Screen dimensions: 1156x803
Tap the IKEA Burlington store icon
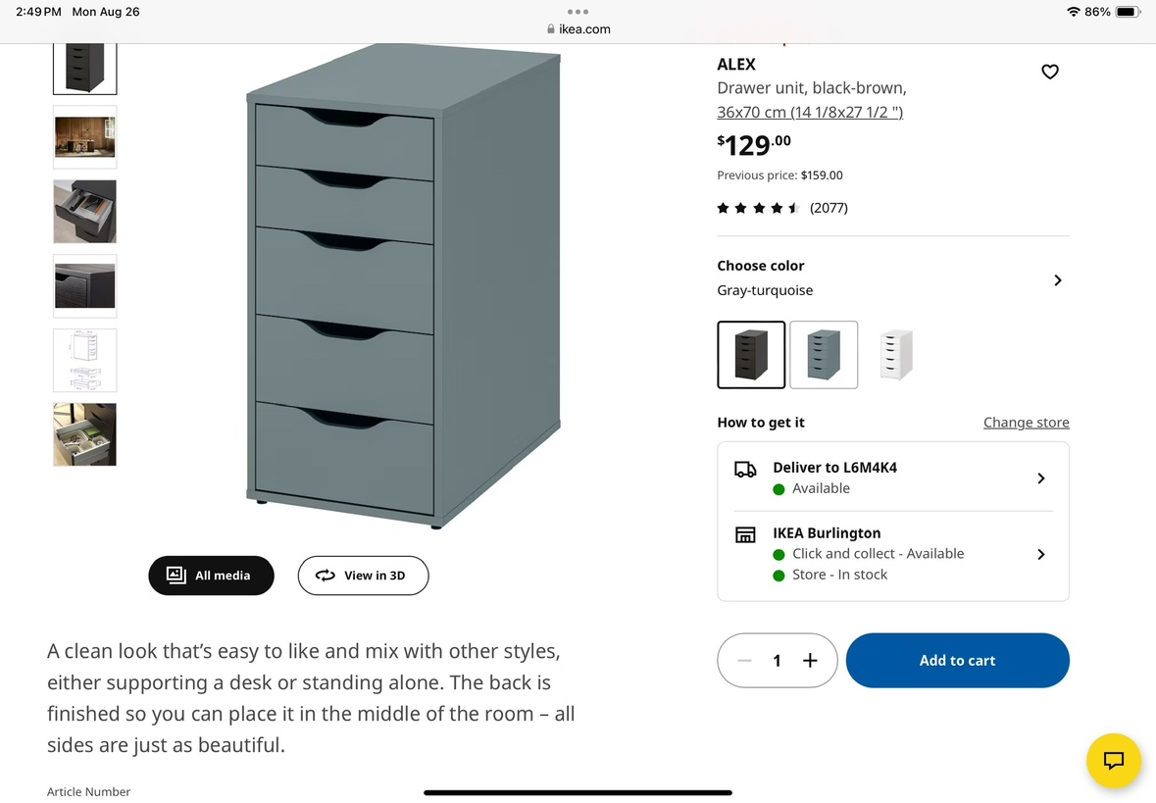(745, 535)
